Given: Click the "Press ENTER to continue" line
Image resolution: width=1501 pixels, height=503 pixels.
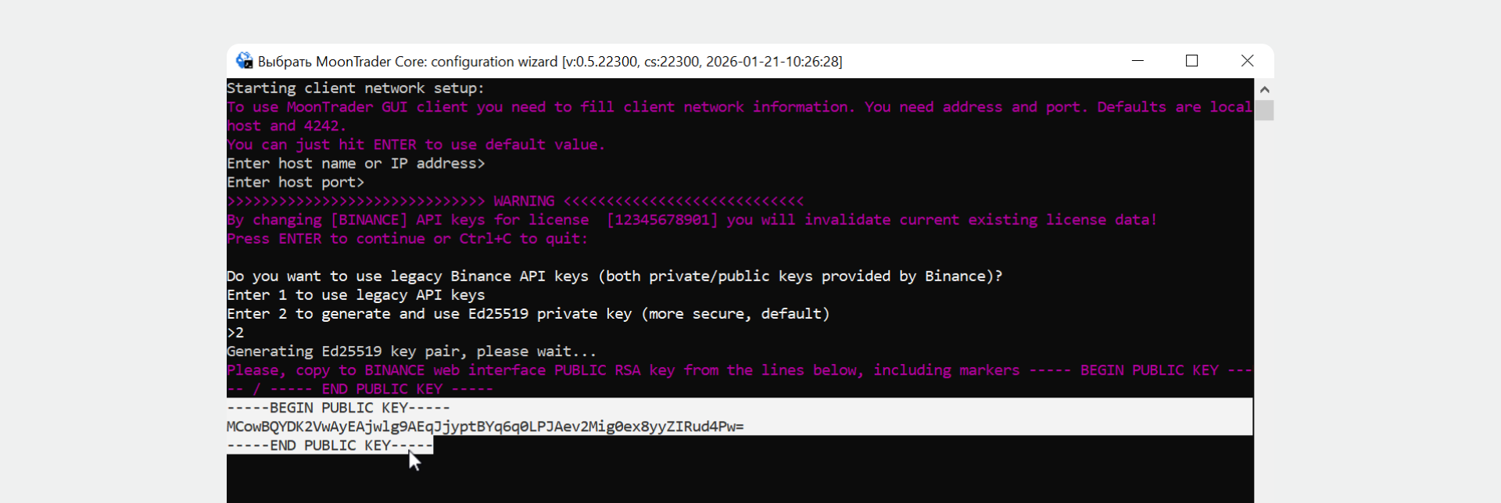Looking at the screenshot, I should tap(407, 239).
